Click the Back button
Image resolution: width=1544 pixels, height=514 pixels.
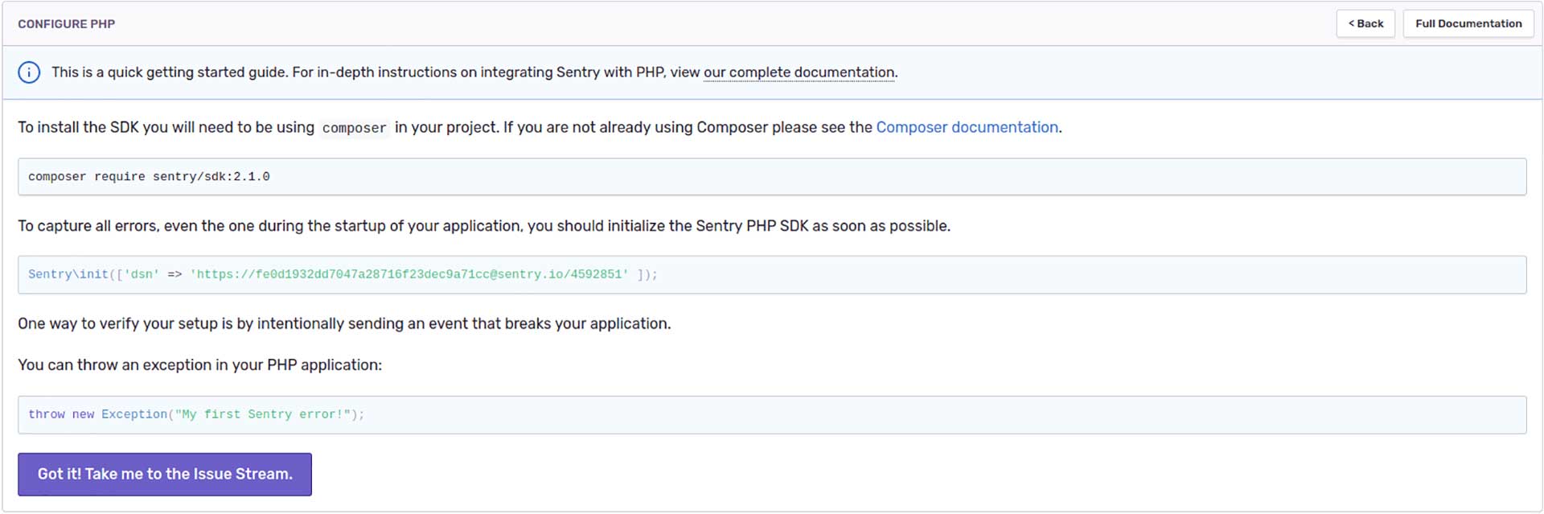pos(1365,23)
